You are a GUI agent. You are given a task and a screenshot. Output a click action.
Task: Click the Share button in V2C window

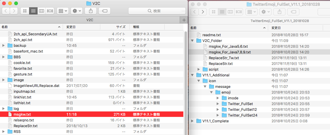point(91,11)
